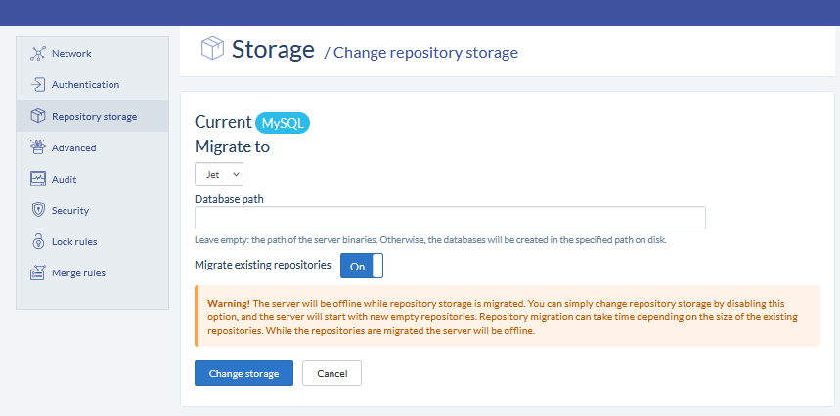840x416 pixels.
Task: Click the Database path text field
Action: [x=450, y=218]
